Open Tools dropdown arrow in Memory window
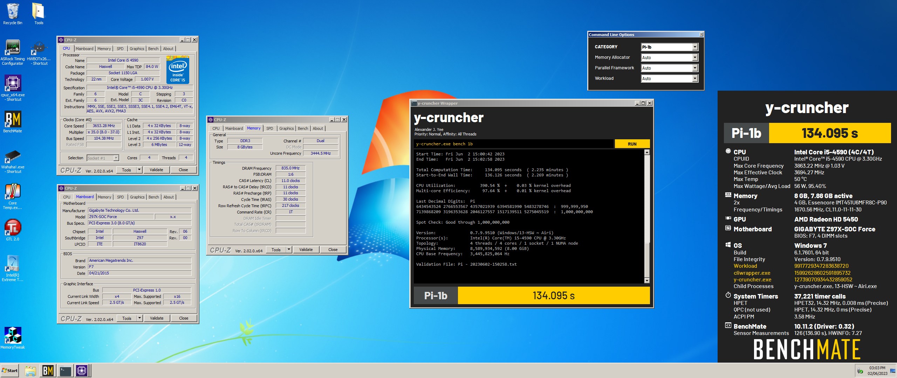 pyautogui.click(x=289, y=250)
